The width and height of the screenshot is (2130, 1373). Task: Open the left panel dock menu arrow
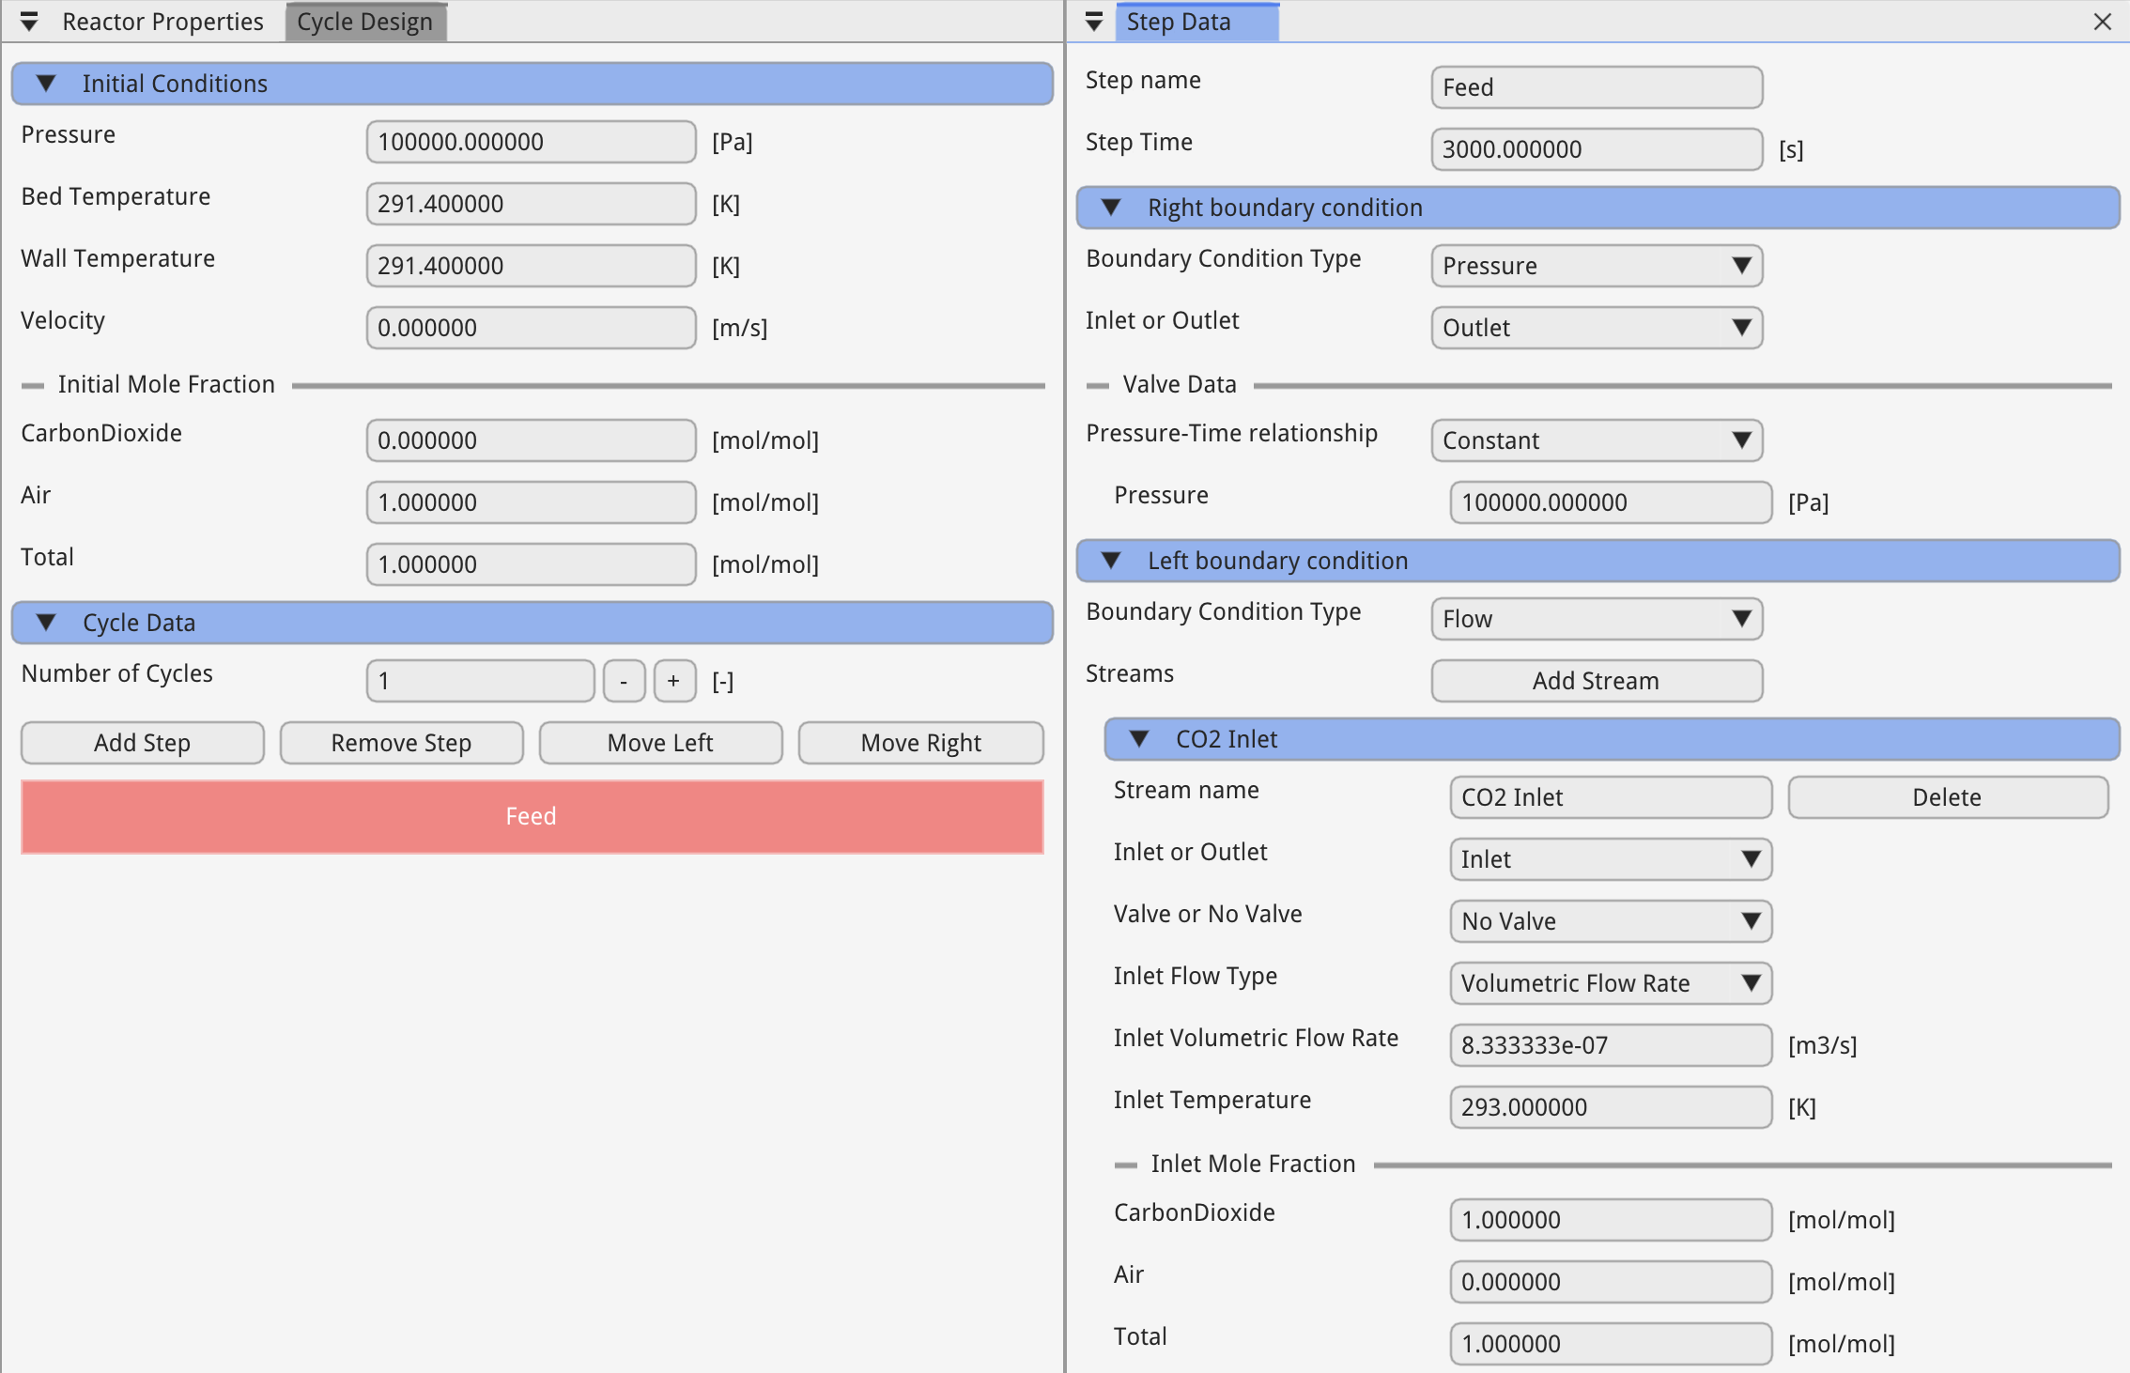(29, 22)
